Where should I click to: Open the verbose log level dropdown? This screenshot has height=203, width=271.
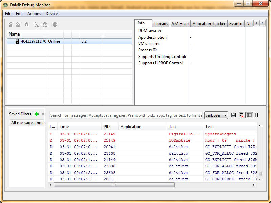coord(216,115)
